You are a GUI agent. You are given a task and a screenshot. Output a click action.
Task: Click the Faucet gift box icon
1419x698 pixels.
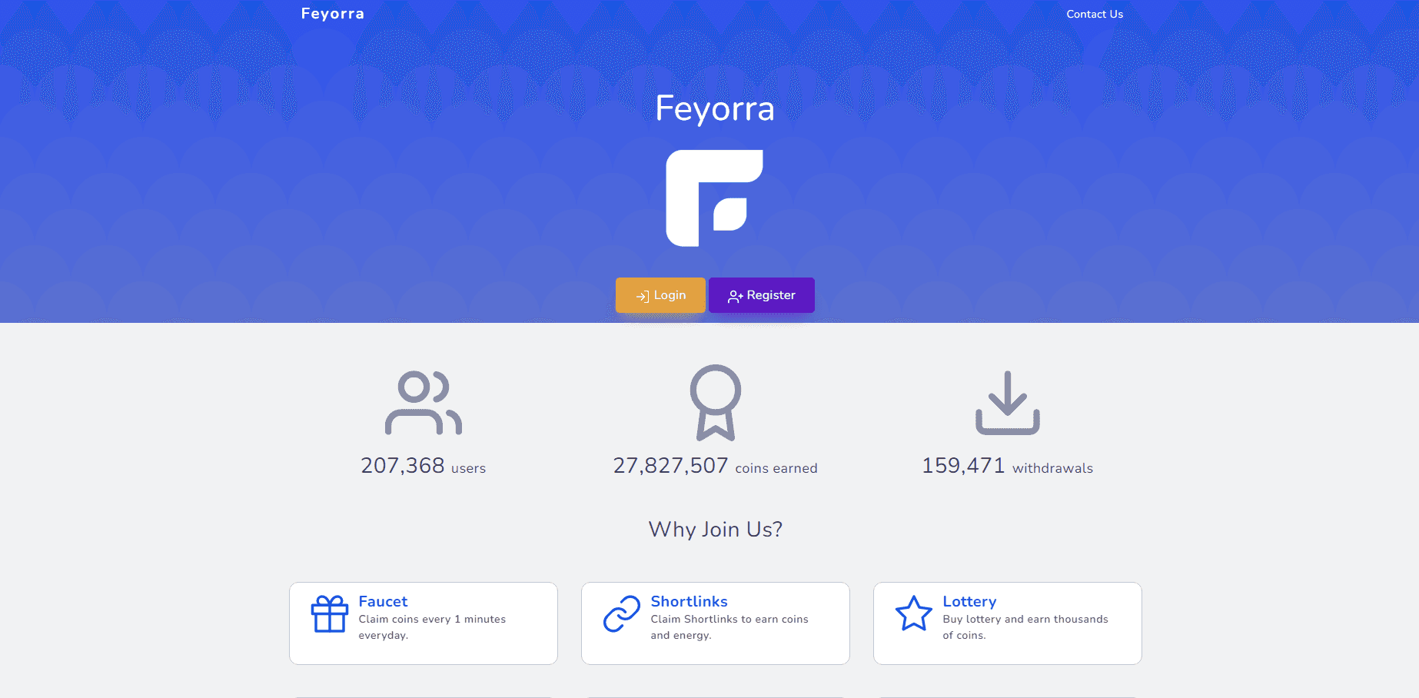pos(330,614)
